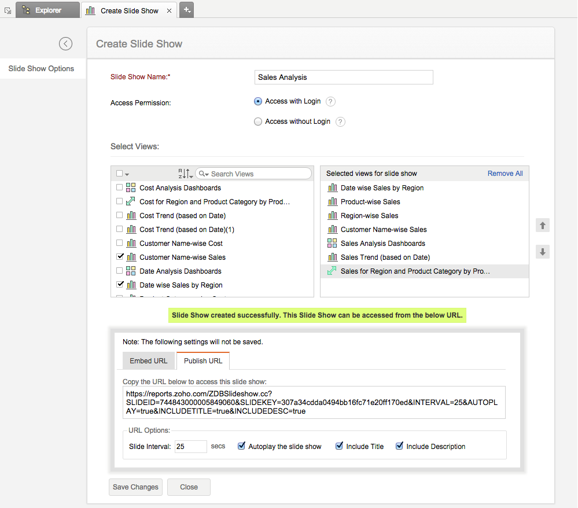Image resolution: width=578 pixels, height=508 pixels.
Task: Move selected view up with arrow
Action: [543, 226]
